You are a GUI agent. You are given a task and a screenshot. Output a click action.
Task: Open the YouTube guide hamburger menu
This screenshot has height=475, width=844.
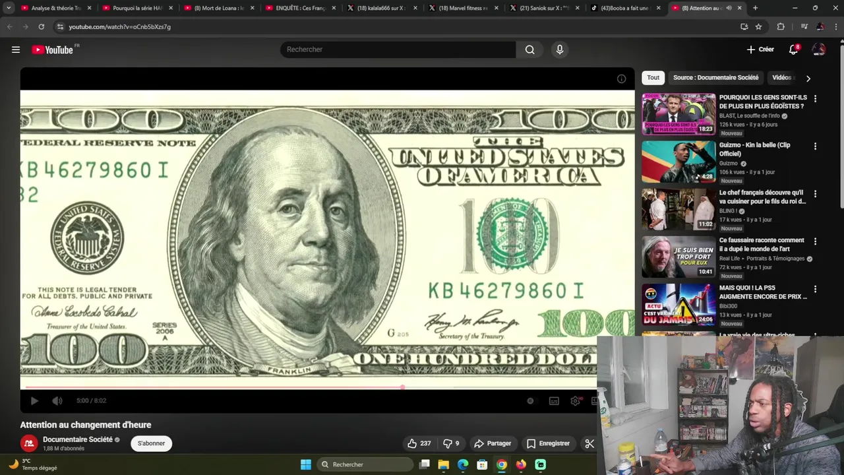(16, 49)
